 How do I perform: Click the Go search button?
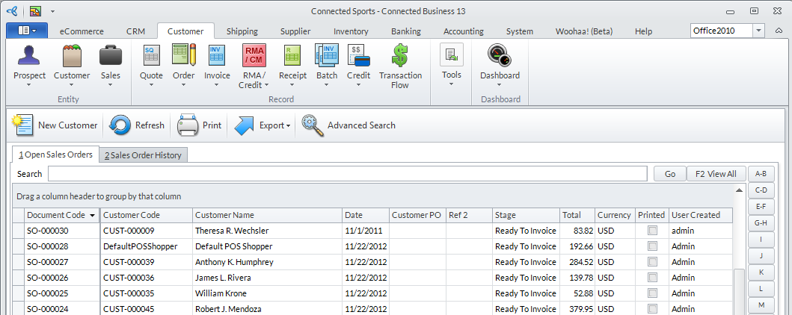pyautogui.click(x=669, y=174)
